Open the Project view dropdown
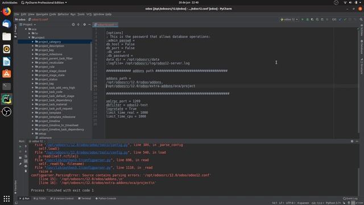364x205 pixels. [x=28, y=24]
